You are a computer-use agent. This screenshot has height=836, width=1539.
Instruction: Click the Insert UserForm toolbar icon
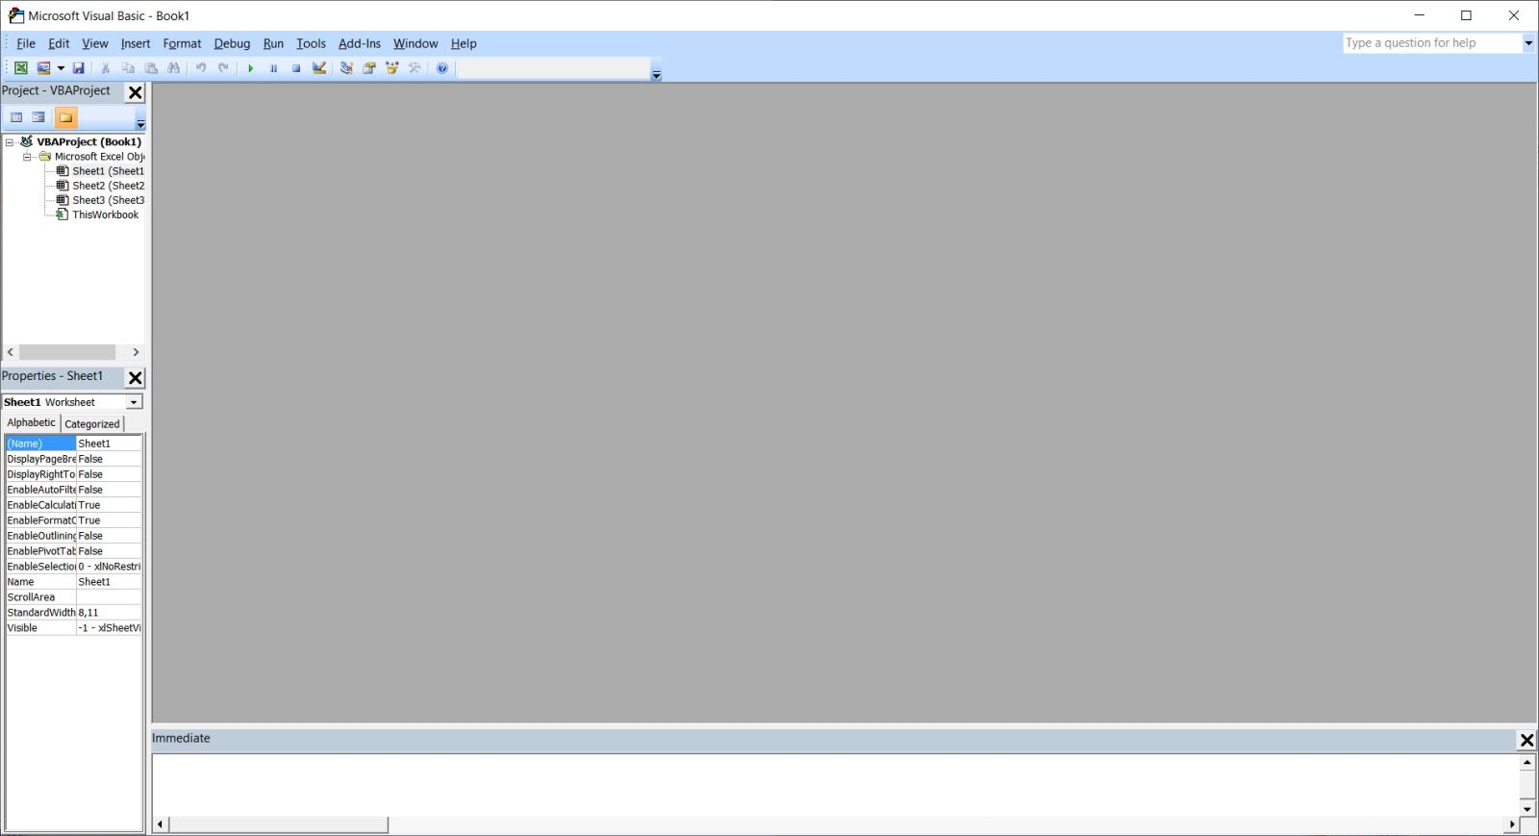(x=43, y=68)
